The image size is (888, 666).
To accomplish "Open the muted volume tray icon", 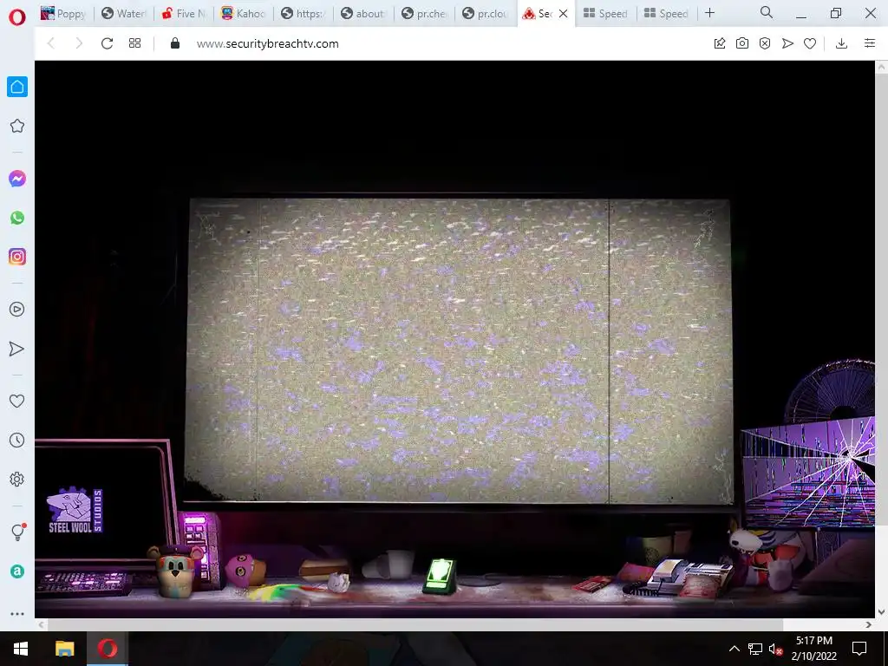I will (775, 649).
